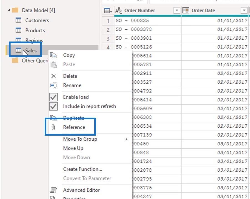250x199 pixels.
Task: Toggle the Enable load checkbox
Action: click(x=53, y=97)
